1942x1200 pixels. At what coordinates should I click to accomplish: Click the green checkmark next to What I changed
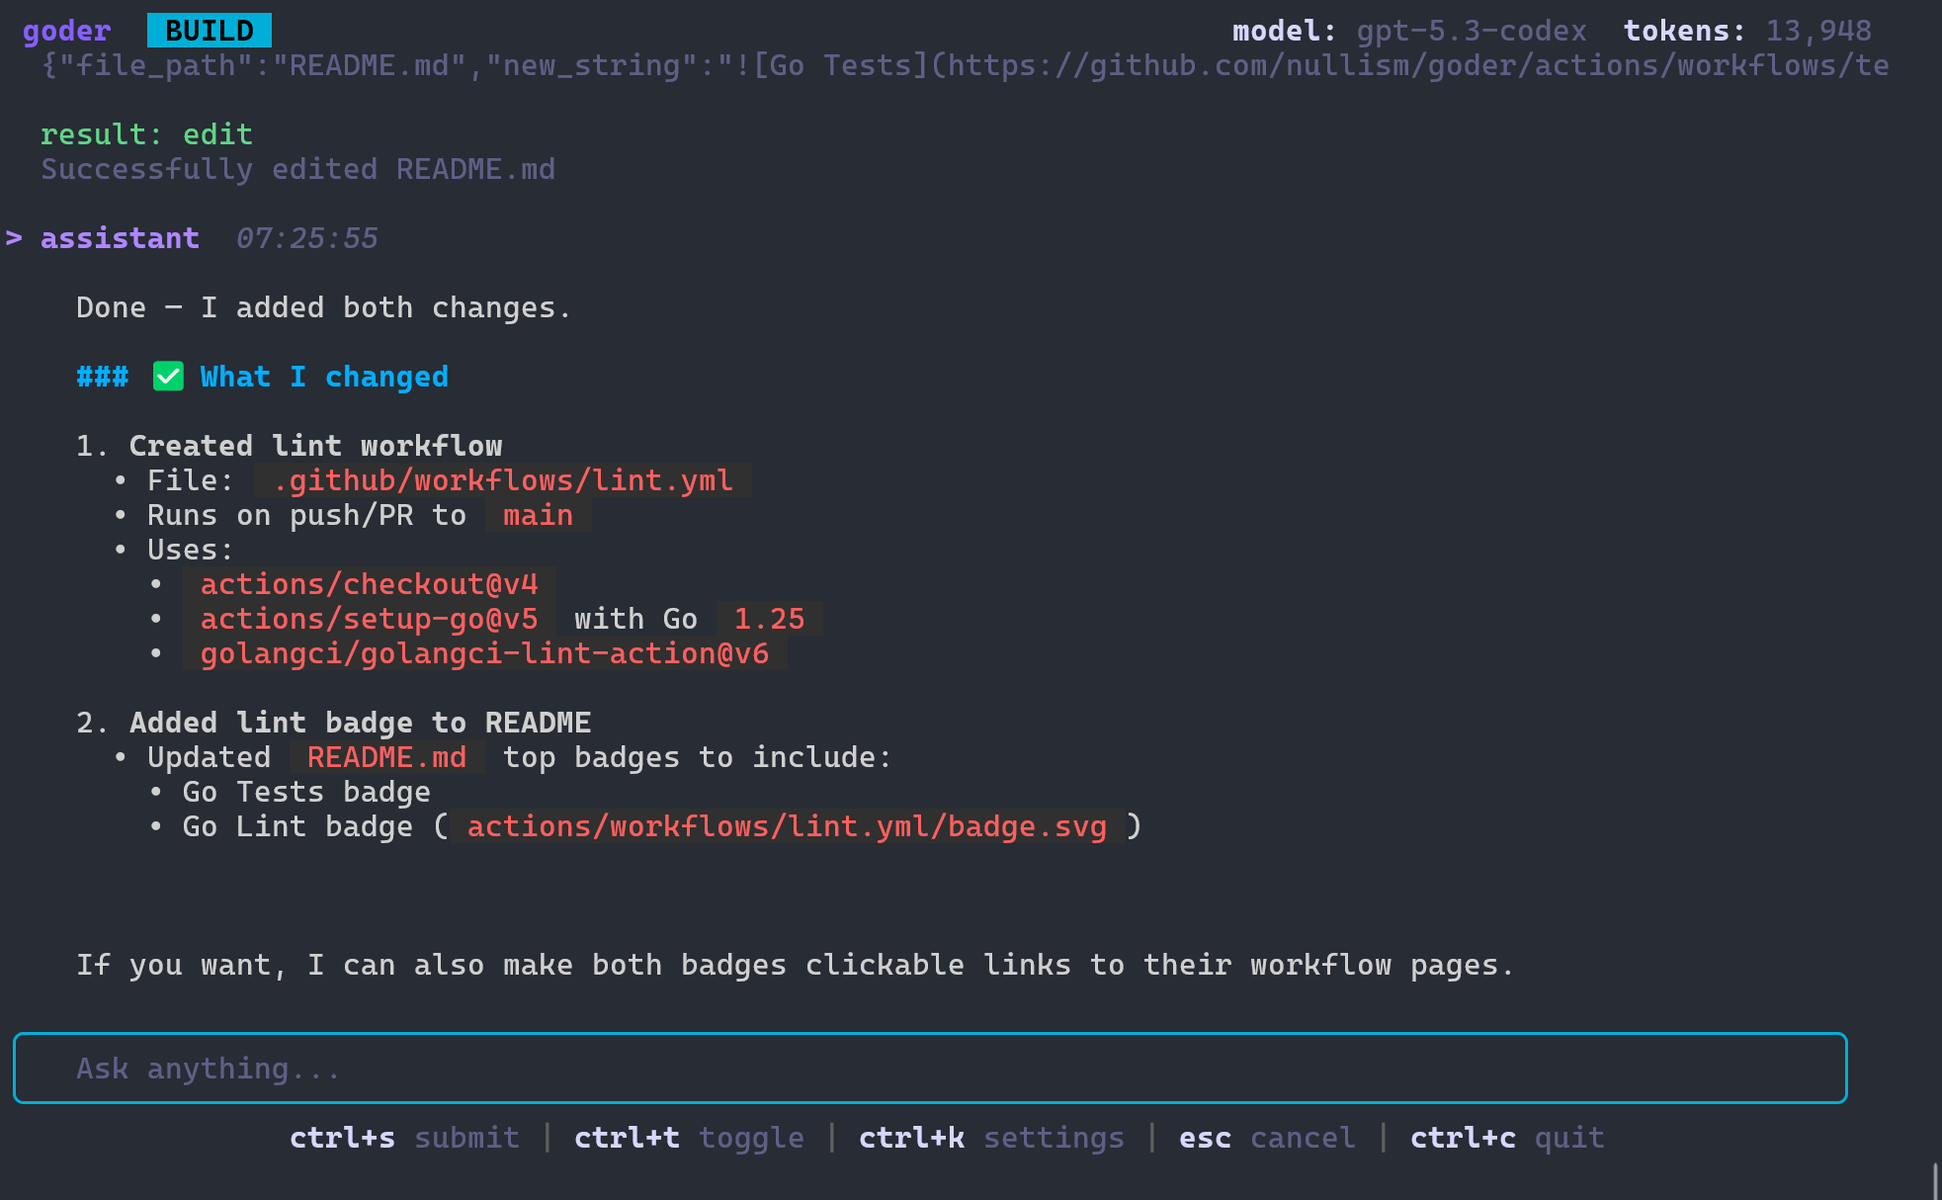168,376
